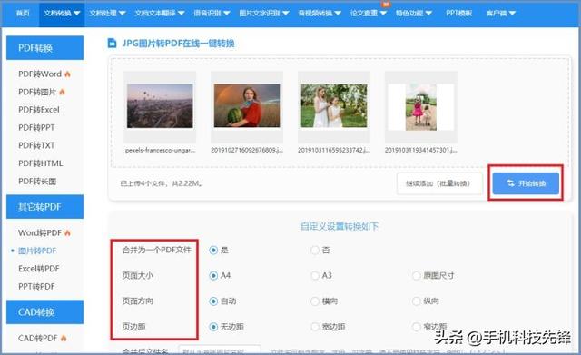The image size is (581, 355).
Task: Expand the 语音识别 dropdown menu
Action: click(212, 13)
